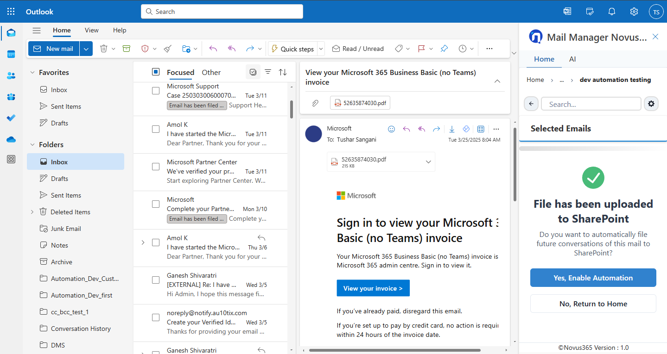Open Mail Manager settings gear

tap(651, 104)
